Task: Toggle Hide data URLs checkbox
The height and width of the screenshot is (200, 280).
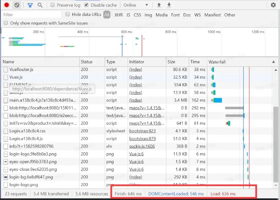Action: 68,14
